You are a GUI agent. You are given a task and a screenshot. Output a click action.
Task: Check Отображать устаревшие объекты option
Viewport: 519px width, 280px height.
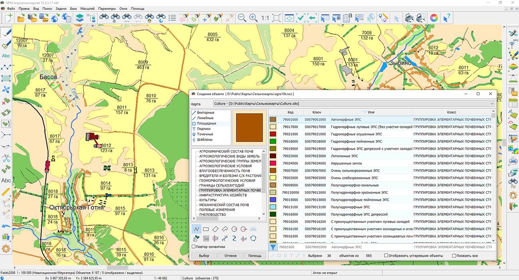click(x=386, y=256)
